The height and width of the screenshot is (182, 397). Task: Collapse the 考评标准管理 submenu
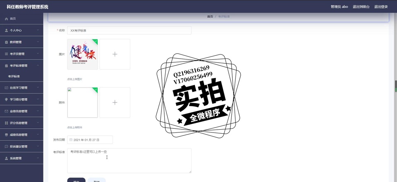point(38,66)
